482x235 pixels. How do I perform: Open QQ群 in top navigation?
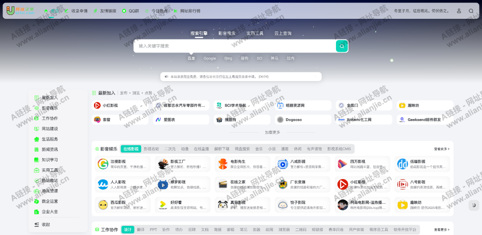click(131, 11)
